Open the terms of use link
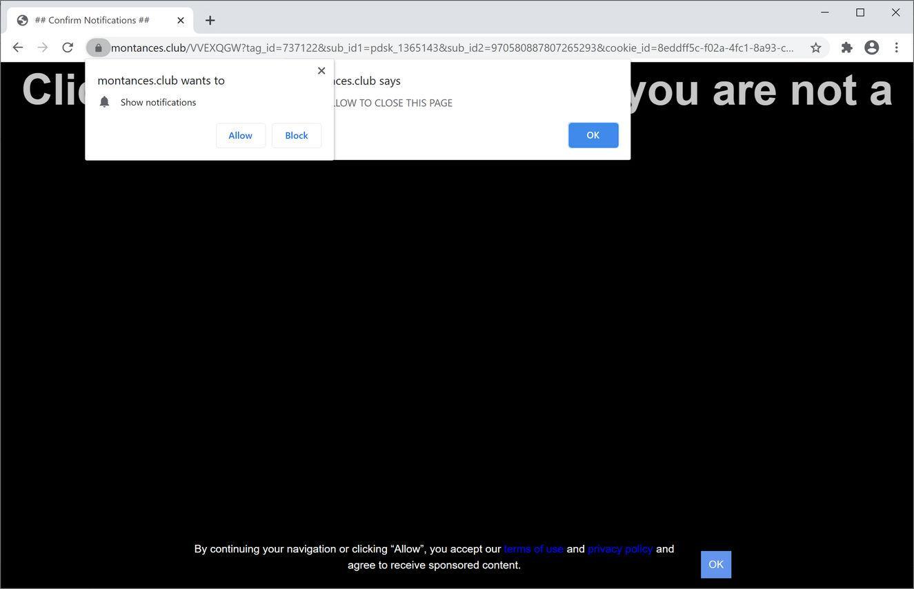The width and height of the screenshot is (914, 589). coord(533,548)
